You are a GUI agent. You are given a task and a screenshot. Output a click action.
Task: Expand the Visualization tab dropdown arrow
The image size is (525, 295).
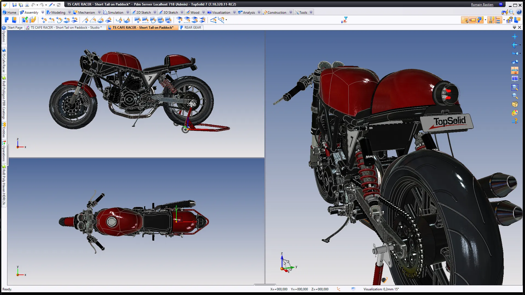(234, 12)
